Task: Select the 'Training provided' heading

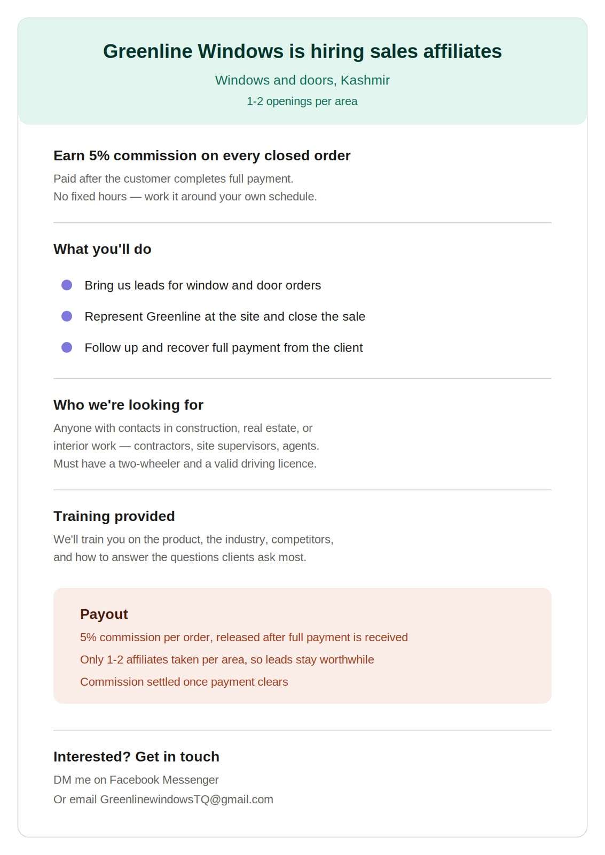Action: click(114, 516)
